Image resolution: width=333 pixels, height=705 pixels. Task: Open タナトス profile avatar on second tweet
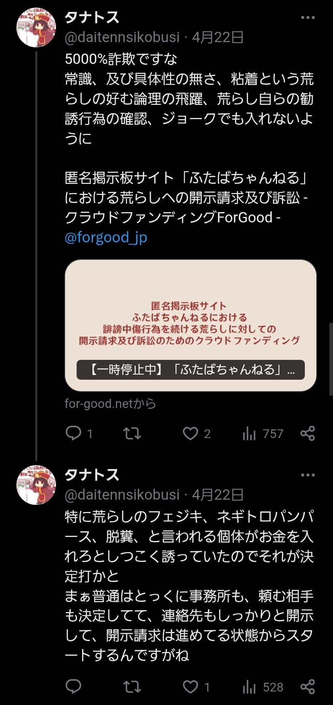coord(36,485)
